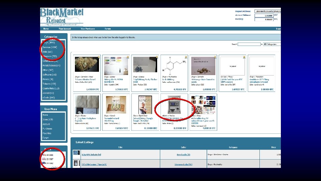Screen dimensions: 321x181
Task: Open the 2 Grams Master Diesel listing title
Action: coord(85,80)
